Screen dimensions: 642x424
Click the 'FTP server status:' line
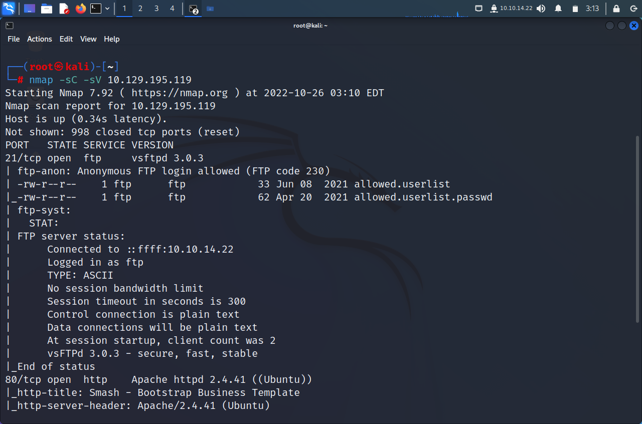click(71, 236)
